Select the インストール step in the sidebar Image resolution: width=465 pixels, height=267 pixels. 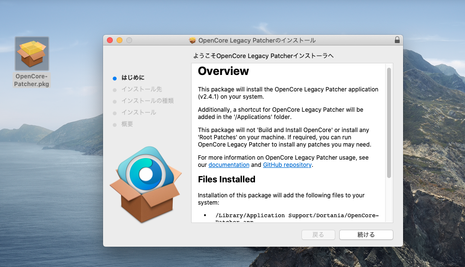138,112
